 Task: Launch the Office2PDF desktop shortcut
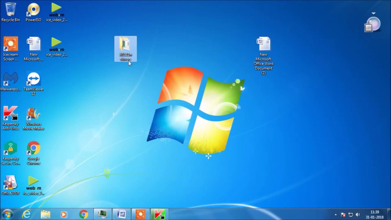click(11, 185)
